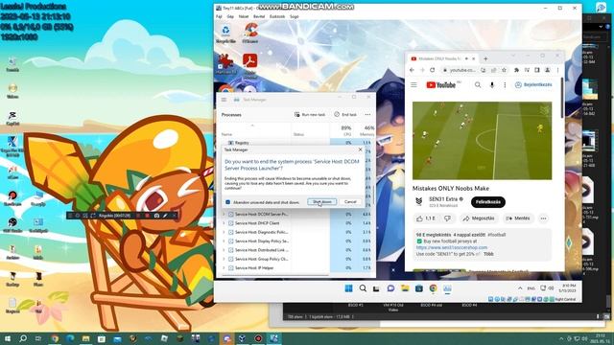
Task: Click Mentés save button
Action: pyautogui.click(x=517, y=218)
